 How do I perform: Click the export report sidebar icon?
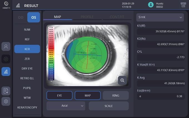click(x=6, y=91)
